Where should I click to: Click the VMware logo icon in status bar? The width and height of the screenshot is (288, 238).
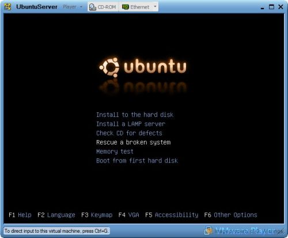[x=209, y=231]
